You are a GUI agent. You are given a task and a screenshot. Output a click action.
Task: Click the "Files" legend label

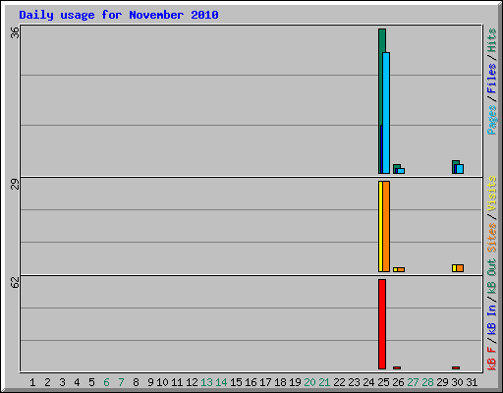[491, 79]
